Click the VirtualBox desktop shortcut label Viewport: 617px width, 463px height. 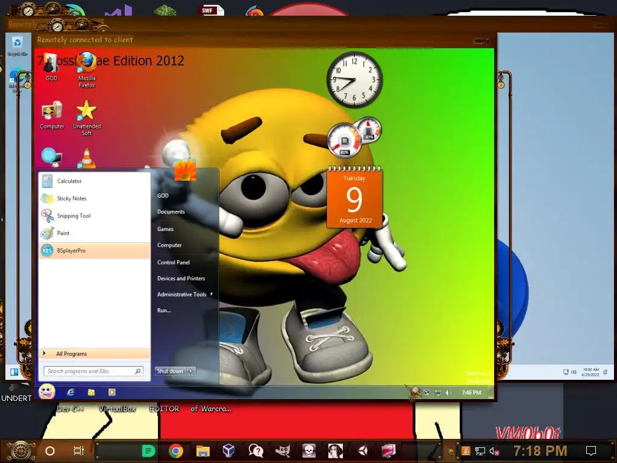pos(117,409)
